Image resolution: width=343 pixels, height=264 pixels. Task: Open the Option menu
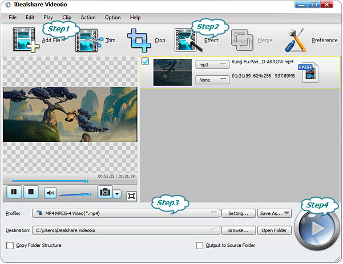point(112,18)
